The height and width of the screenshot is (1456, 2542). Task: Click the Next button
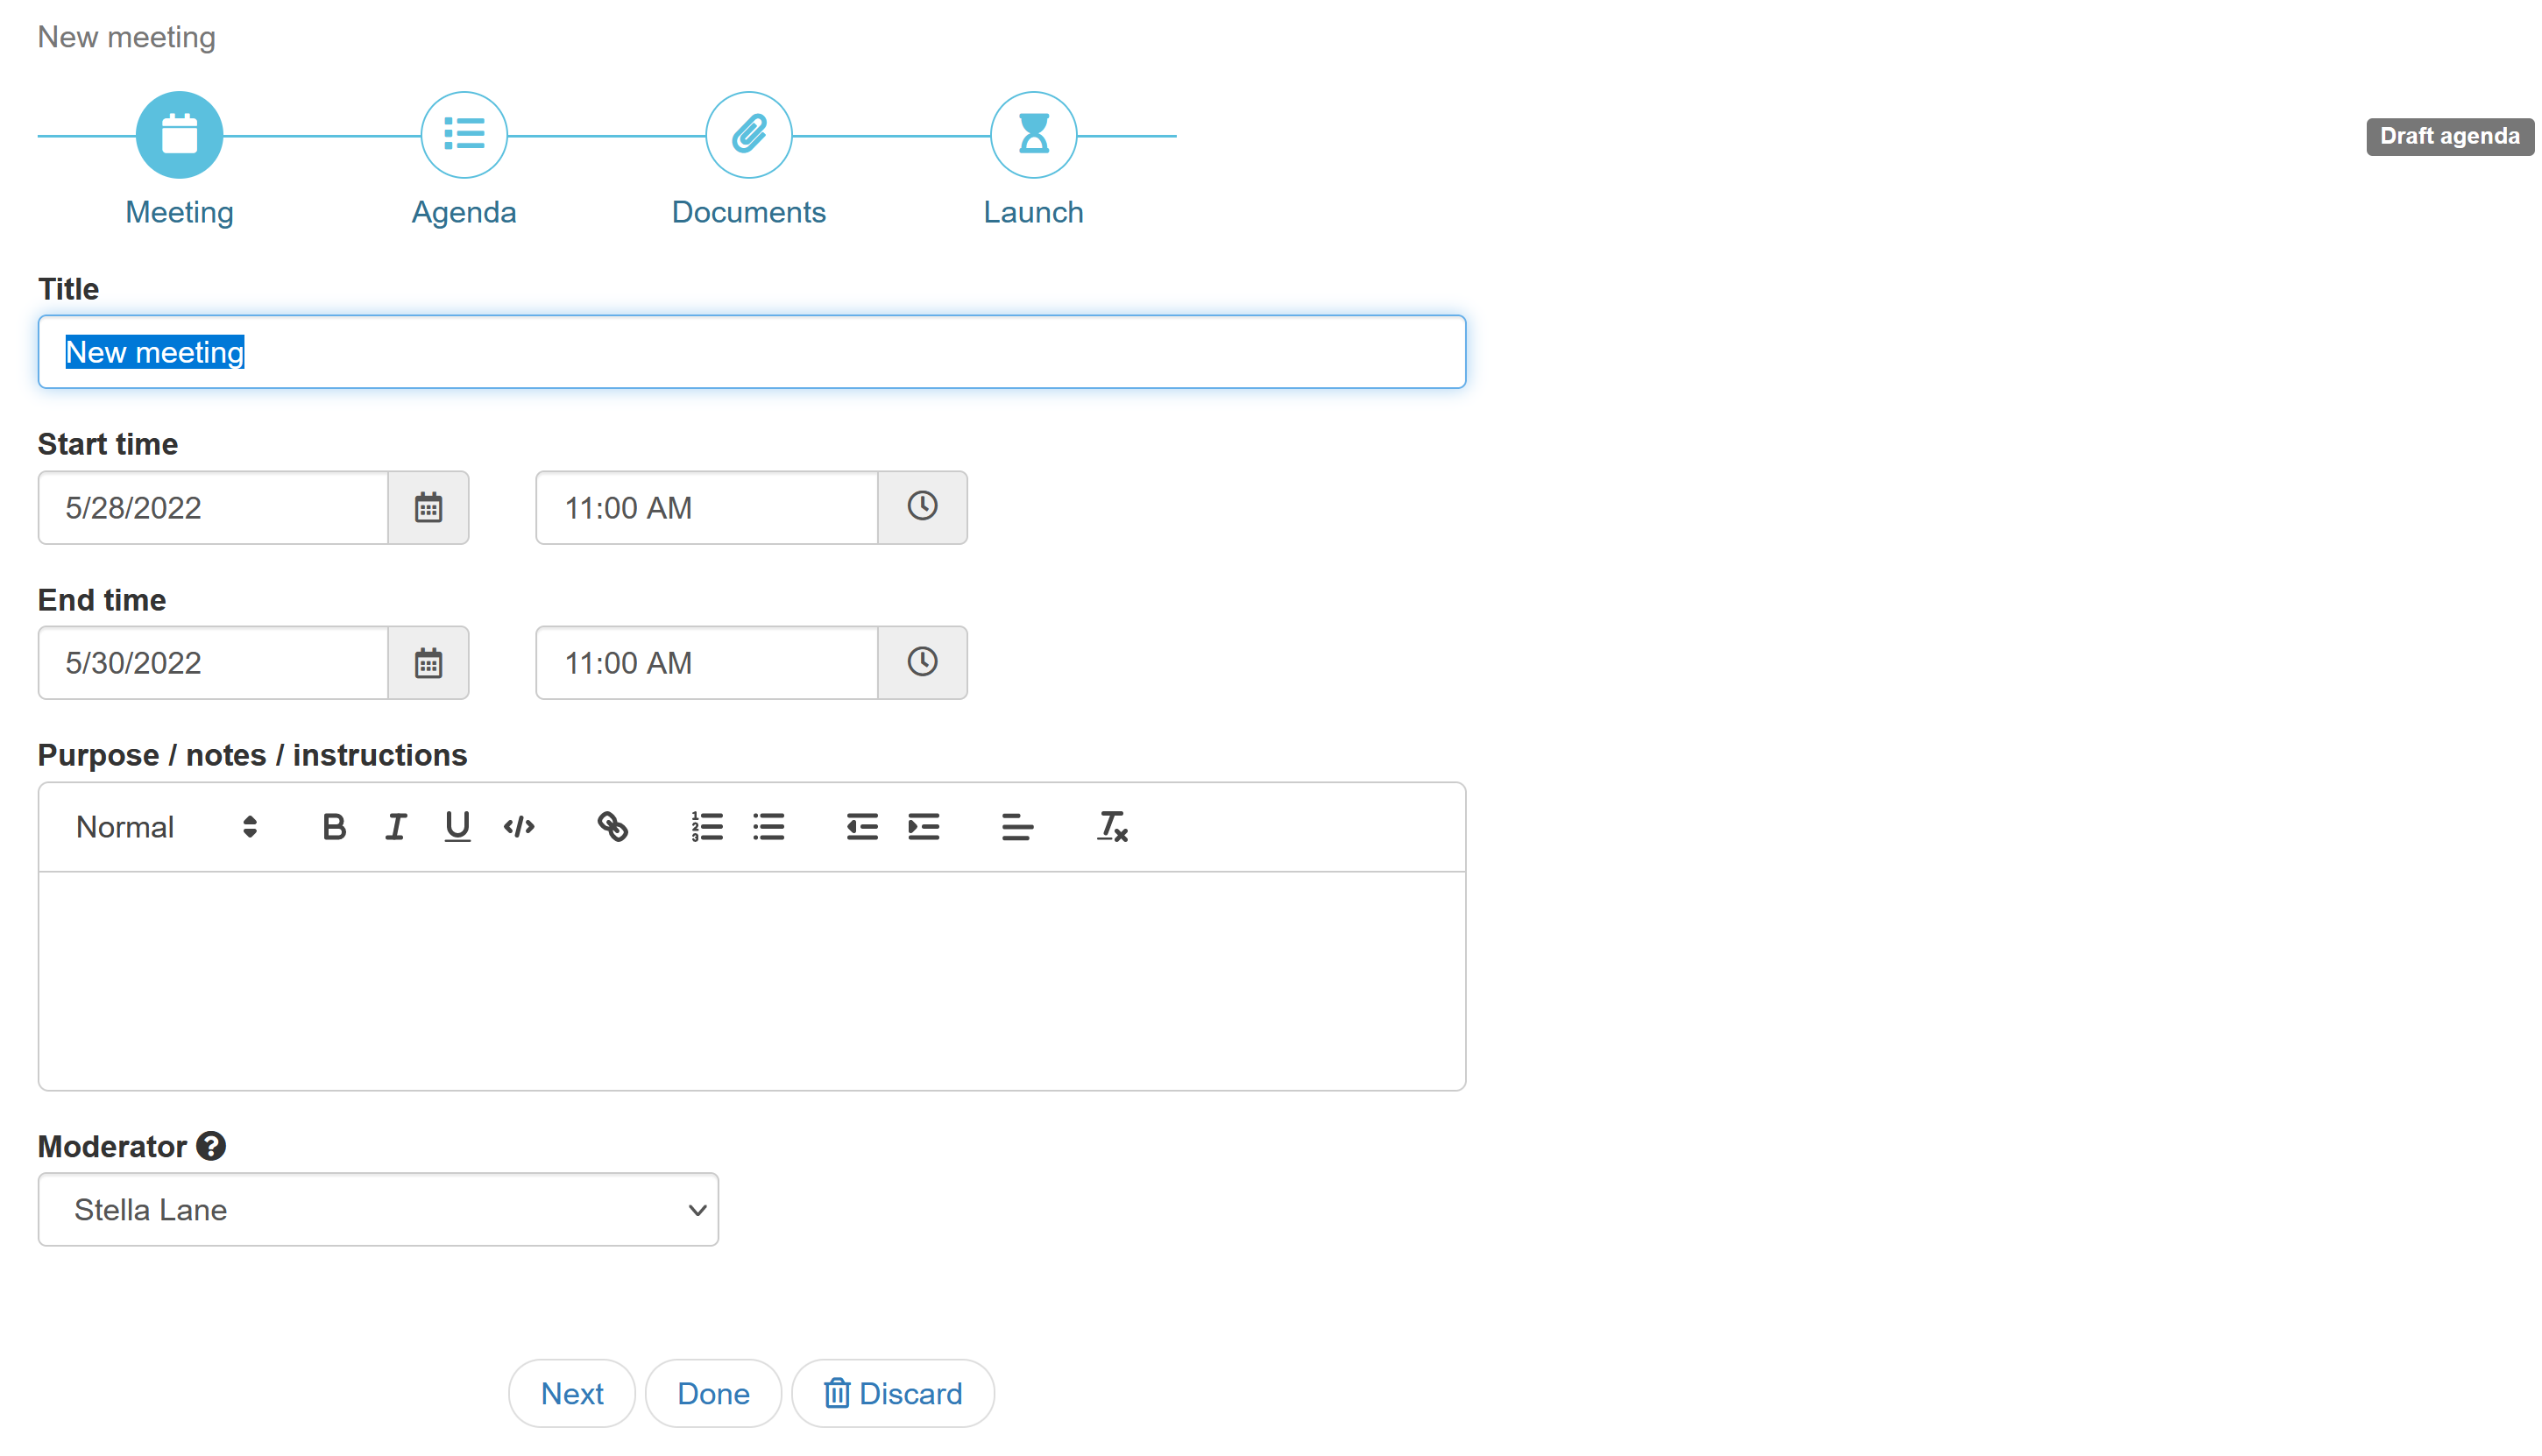tap(571, 1393)
